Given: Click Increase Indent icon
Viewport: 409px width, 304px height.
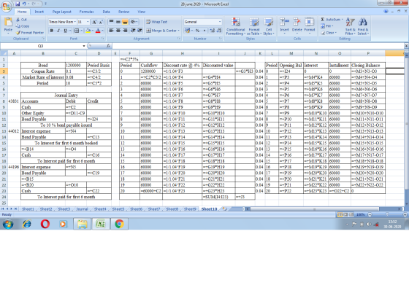Looking at the screenshot, I should [139, 31].
